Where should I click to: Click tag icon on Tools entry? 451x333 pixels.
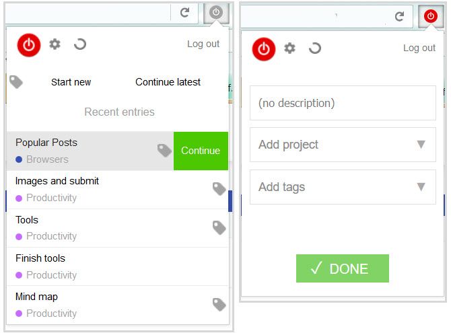219,228
